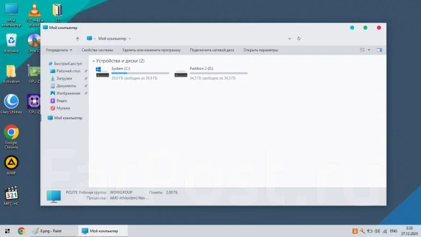
Task: Open the CPU-Z desktop shortcut
Action: coord(34,104)
